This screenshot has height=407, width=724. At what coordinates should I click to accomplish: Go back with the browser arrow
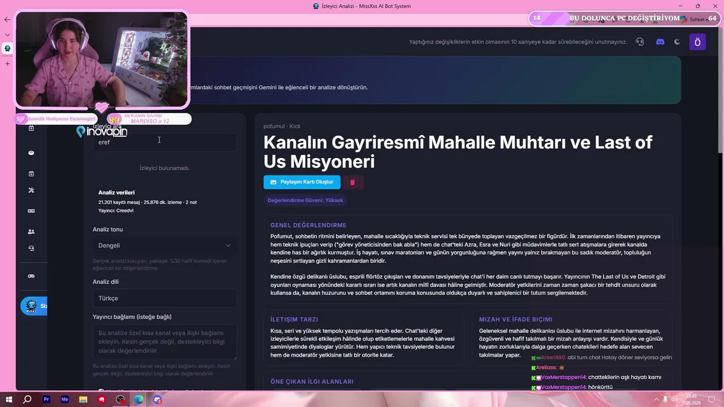pos(7,19)
